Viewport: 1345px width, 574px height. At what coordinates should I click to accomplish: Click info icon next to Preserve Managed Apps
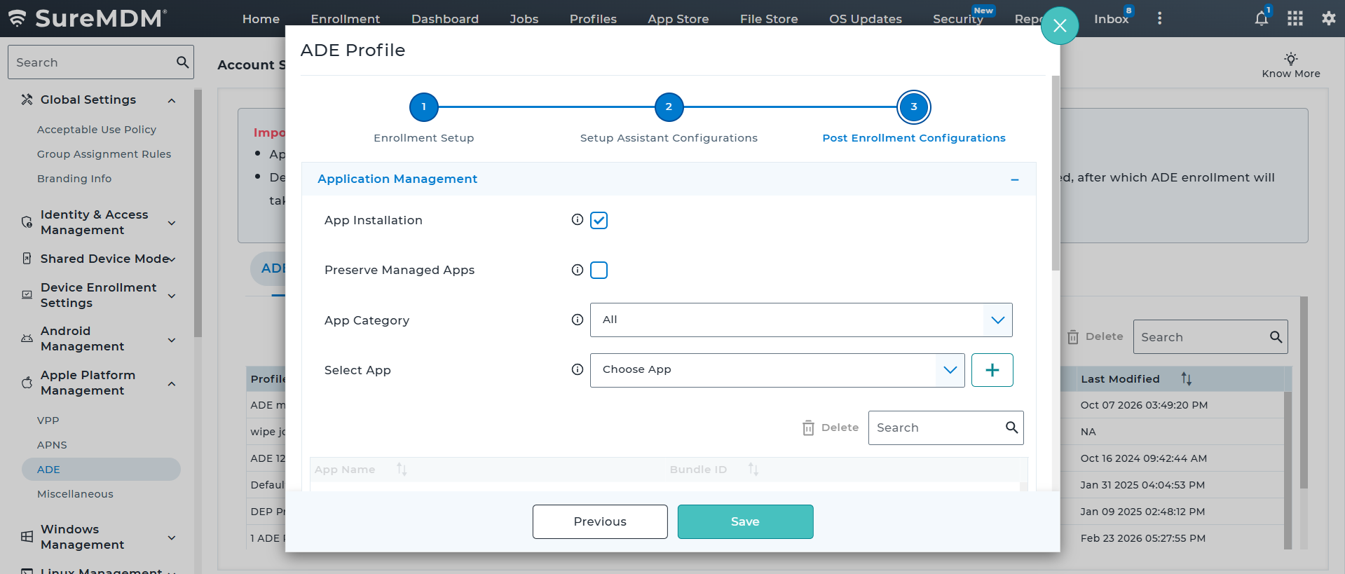577,270
